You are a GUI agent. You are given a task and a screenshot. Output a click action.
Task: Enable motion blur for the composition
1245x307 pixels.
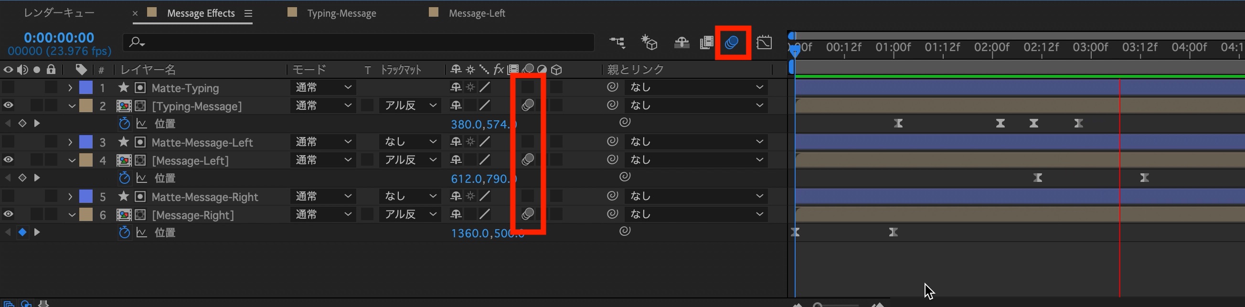[732, 43]
